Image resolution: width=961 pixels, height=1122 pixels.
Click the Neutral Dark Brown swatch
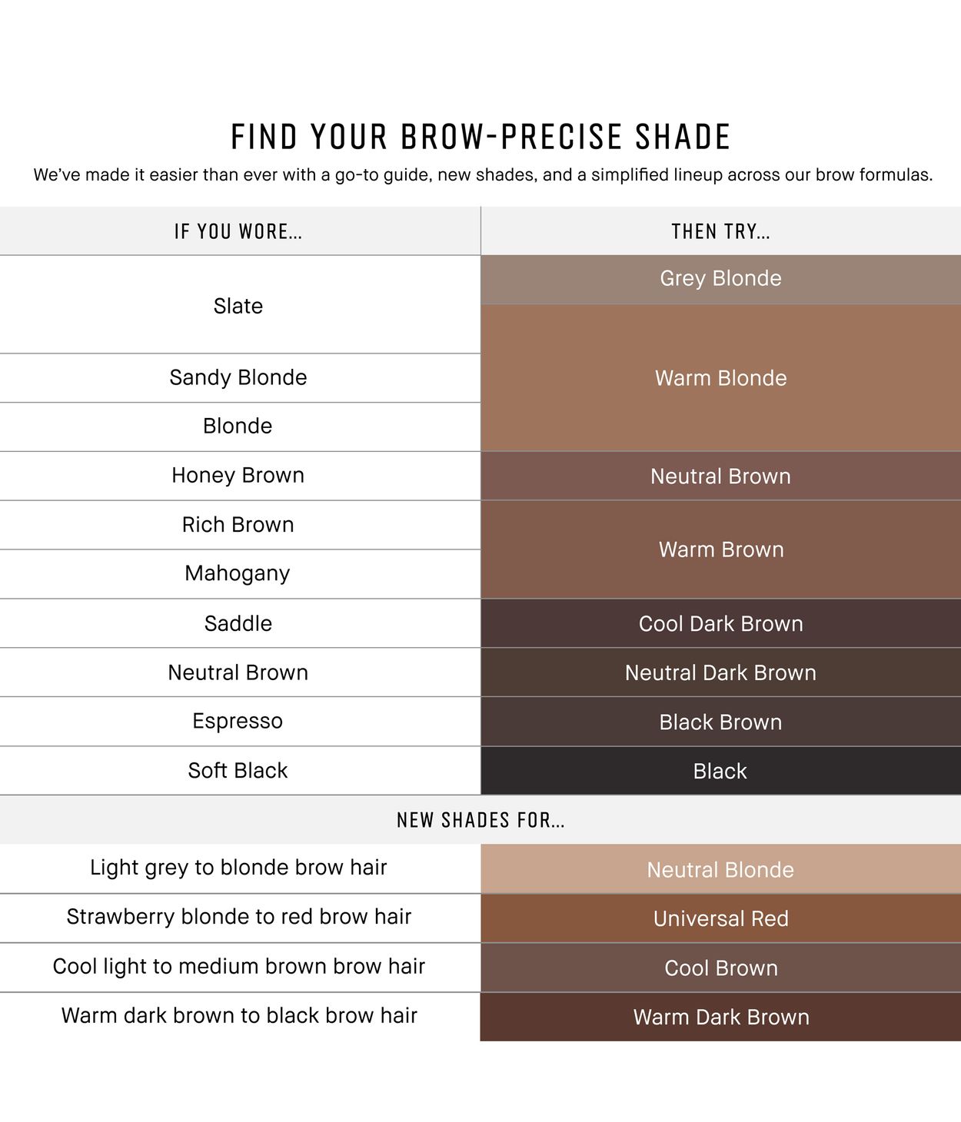[720, 672]
